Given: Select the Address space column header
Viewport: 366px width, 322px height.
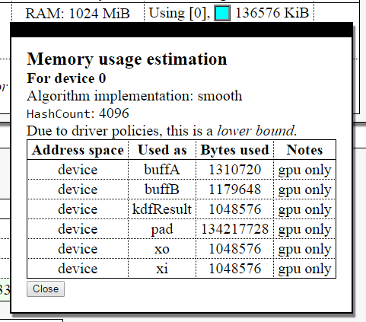Looking at the screenshot, I should (78, 150).
